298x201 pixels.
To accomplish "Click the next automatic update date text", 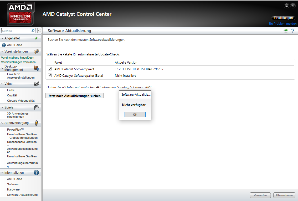I will pyautogui.click(x=99, y=87).
